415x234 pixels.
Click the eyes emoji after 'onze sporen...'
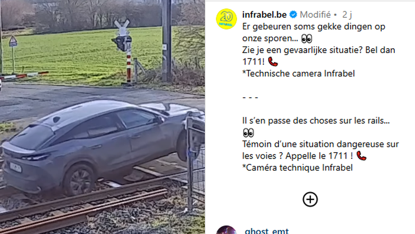(307, 38)
